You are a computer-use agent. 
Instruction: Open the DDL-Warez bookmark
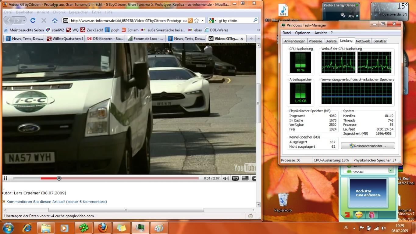click(216, 30)
